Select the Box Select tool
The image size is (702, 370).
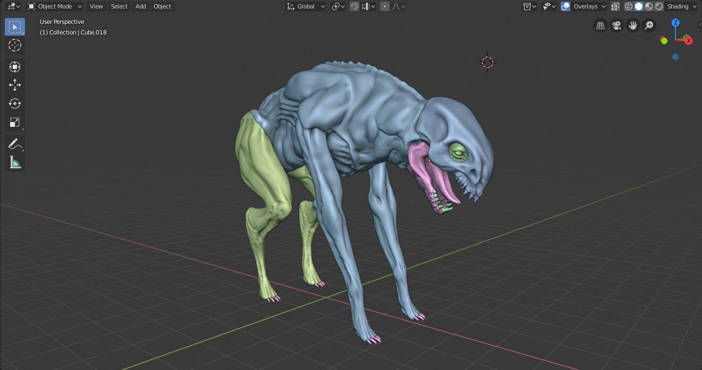(15, 26)
